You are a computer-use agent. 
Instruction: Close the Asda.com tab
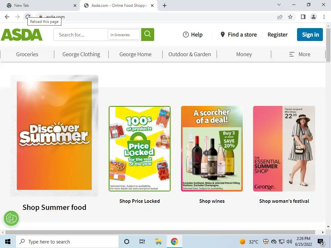pyautogui.click(x=152, y=5)
